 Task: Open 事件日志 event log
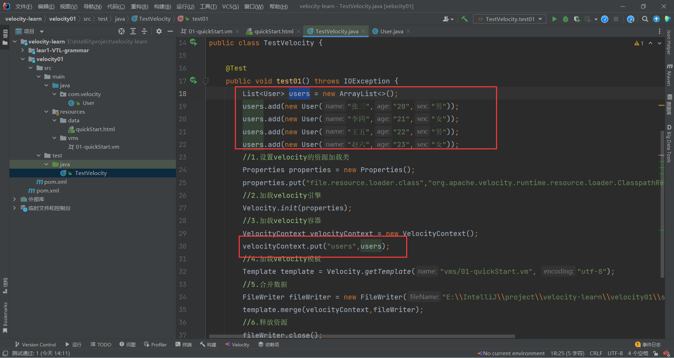click(x=648, y=345)
